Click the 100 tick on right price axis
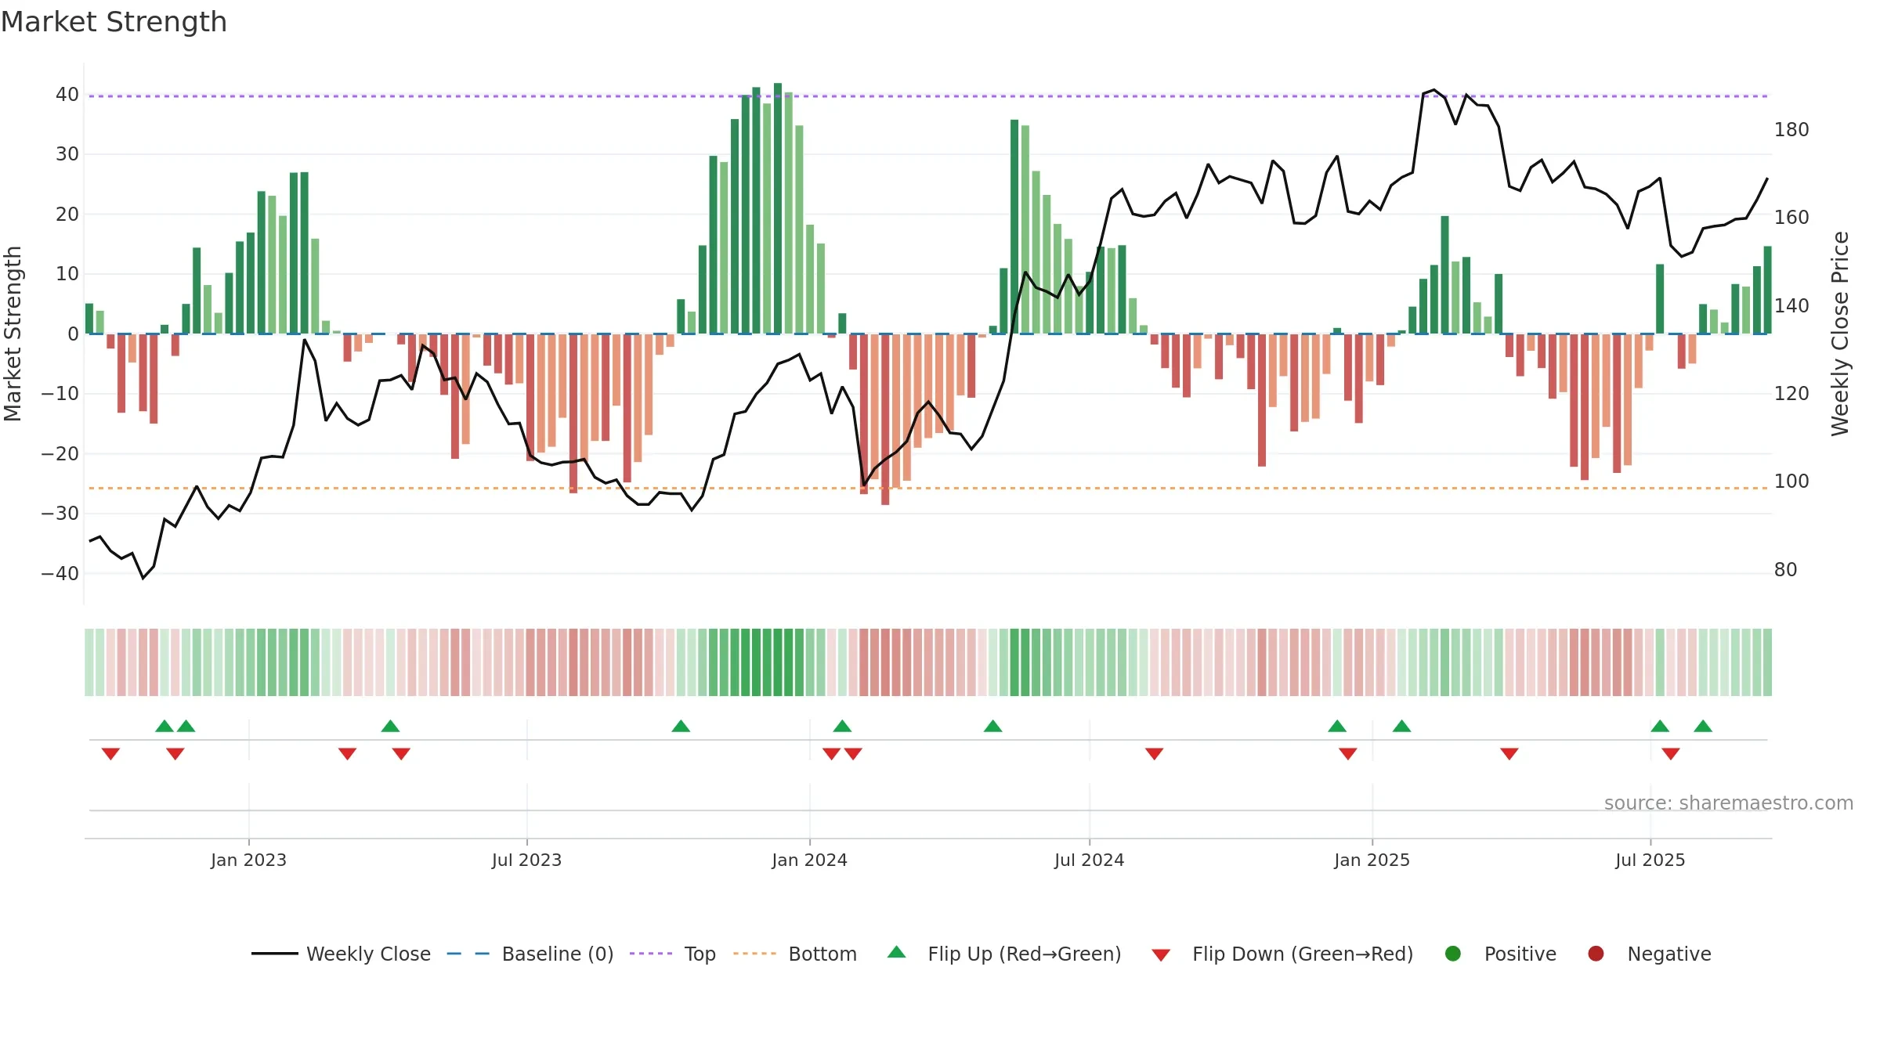1880x1057 pixels. [x=1791, y=482]
